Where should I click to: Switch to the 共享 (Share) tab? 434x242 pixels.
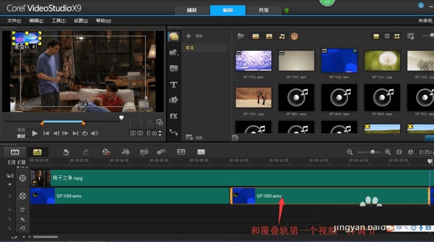click(263, 10)
